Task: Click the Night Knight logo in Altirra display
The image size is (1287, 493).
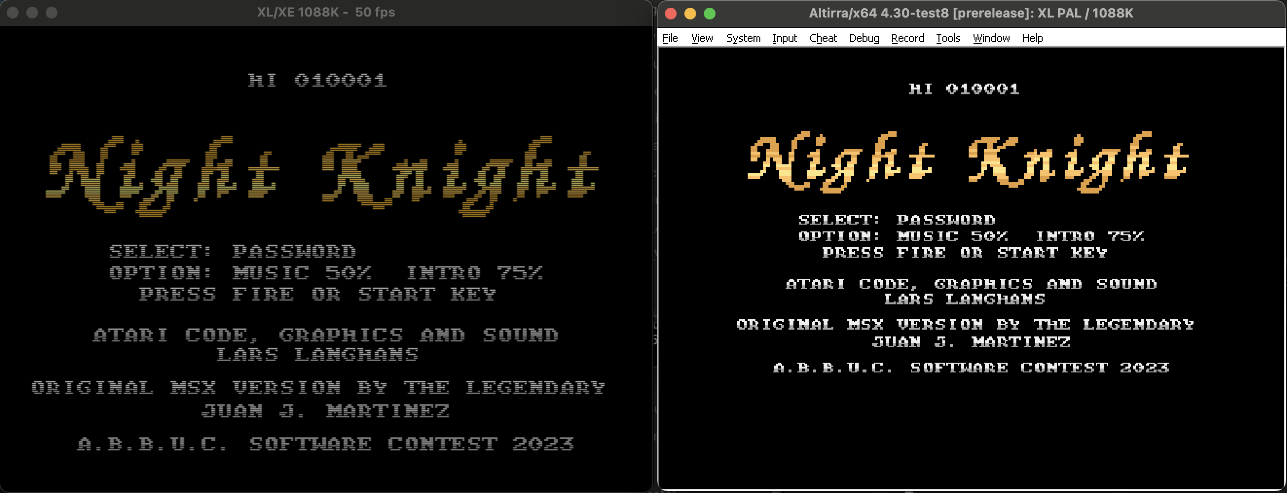Action: pyautogui.click(x=968, y=162)
